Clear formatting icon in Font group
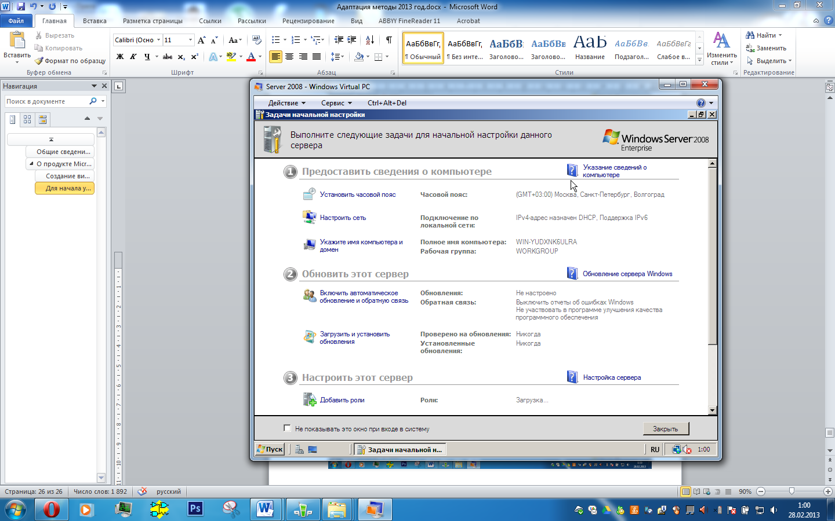 [x=257, y=40]
